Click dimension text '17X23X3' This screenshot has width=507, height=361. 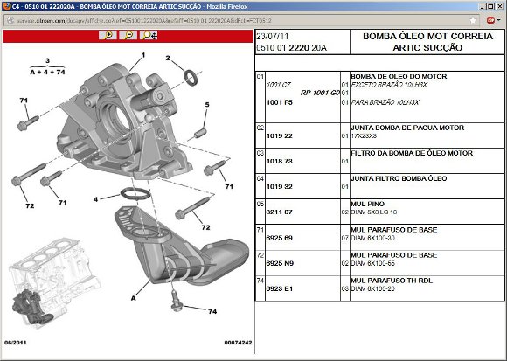[x=364, y=136]
